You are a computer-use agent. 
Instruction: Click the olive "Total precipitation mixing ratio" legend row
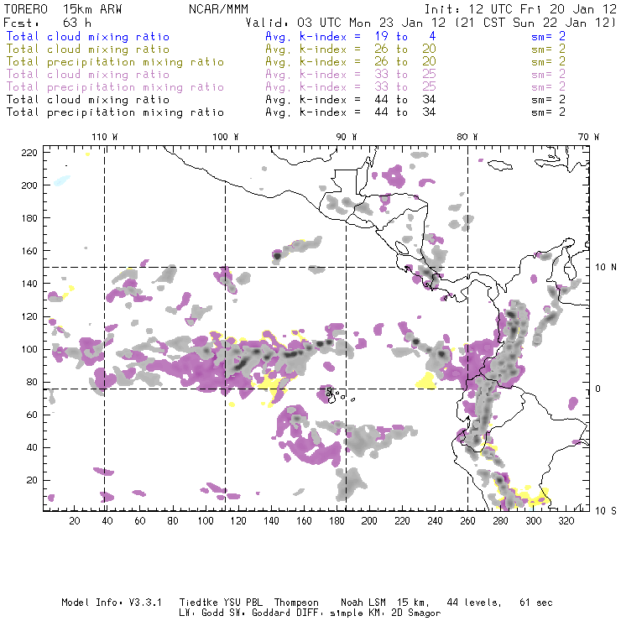click(285, 62)
